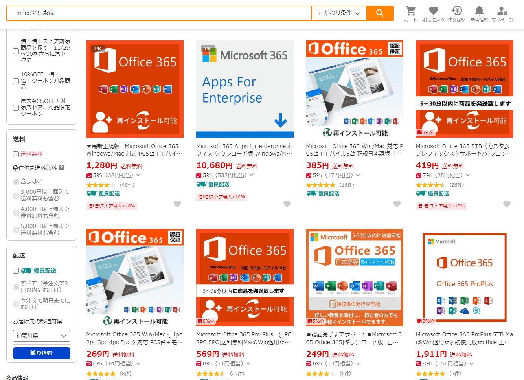Check the 優良配送 delivery filter
Screen dimensions: 524x380
coord(16,271)
